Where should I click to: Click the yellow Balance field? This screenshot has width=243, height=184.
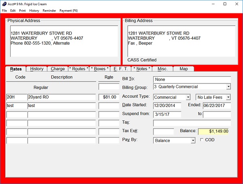pos(214,131)
